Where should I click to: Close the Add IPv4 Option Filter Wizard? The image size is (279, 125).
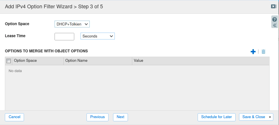point(273,7)
